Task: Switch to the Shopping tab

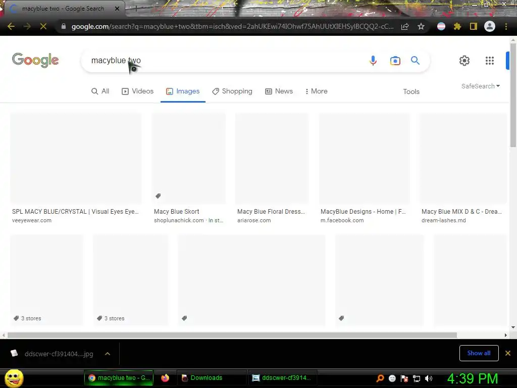Action: (232, 91)
